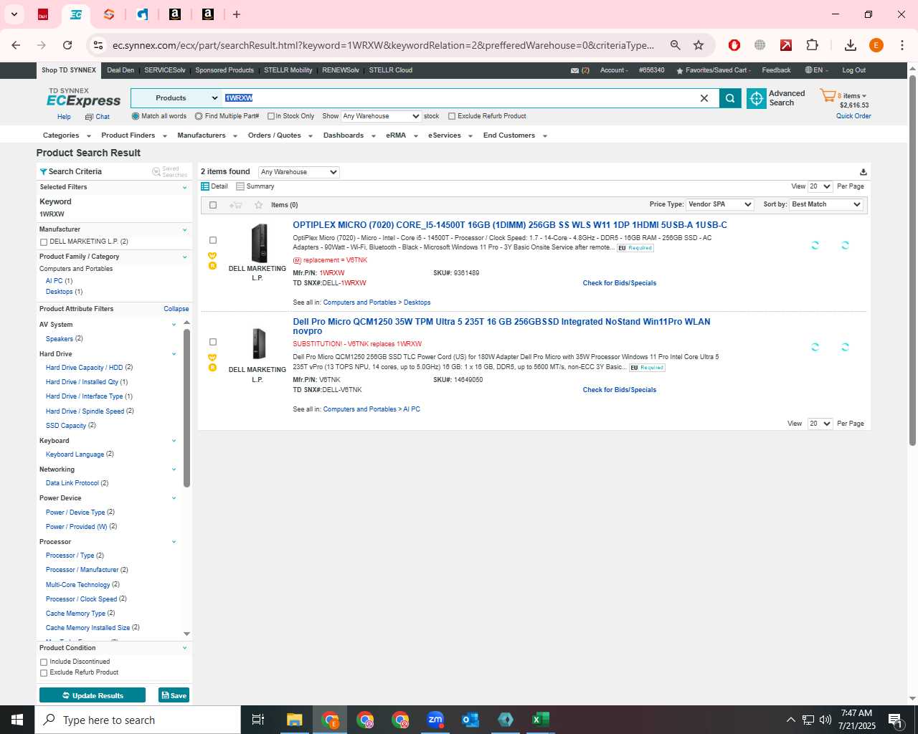The width and height of the screenshot is (918, 734).
Task: Open the Sort by Best Match dropdown
Action: tap(826, 204)
